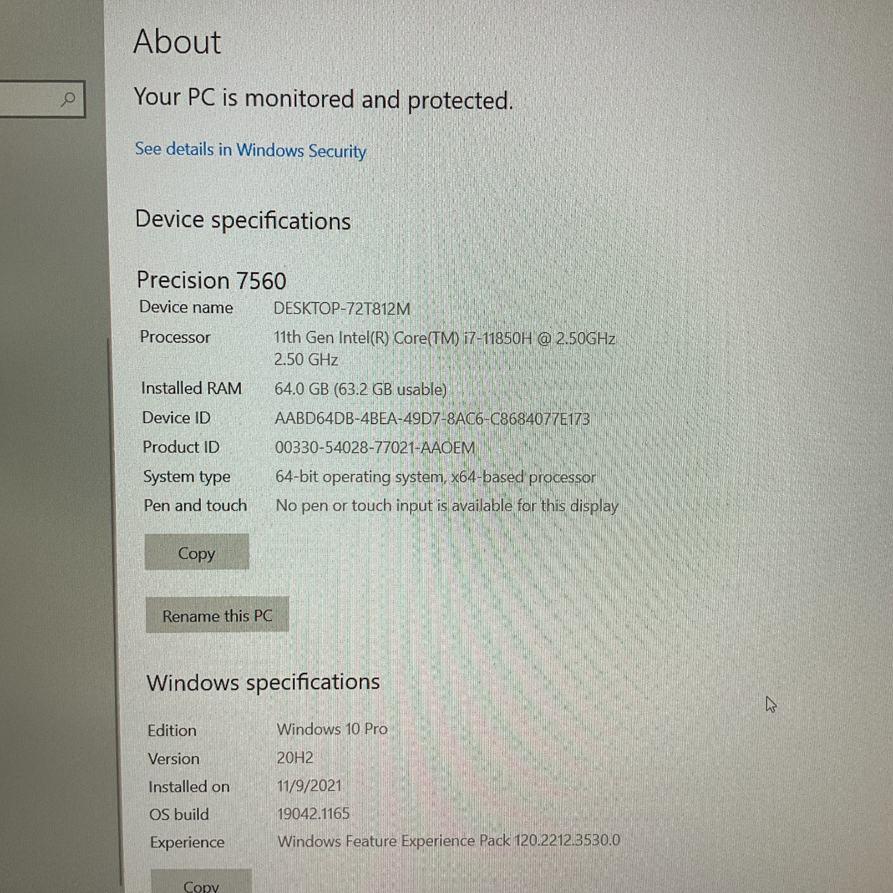The height and width of the screenshot is (893, 893).
Task: Click the Device ID label
Action: click(176, 417)
